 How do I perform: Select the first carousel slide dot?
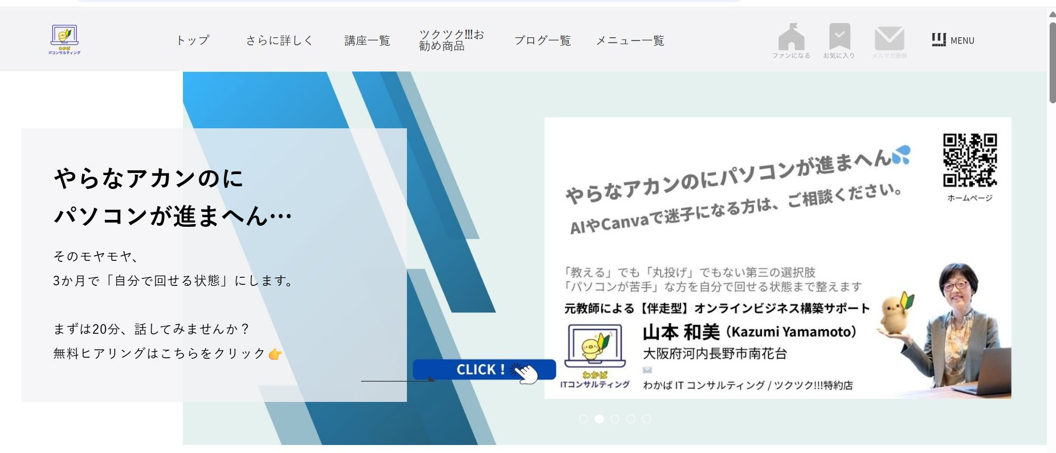(x=583, y=419)
